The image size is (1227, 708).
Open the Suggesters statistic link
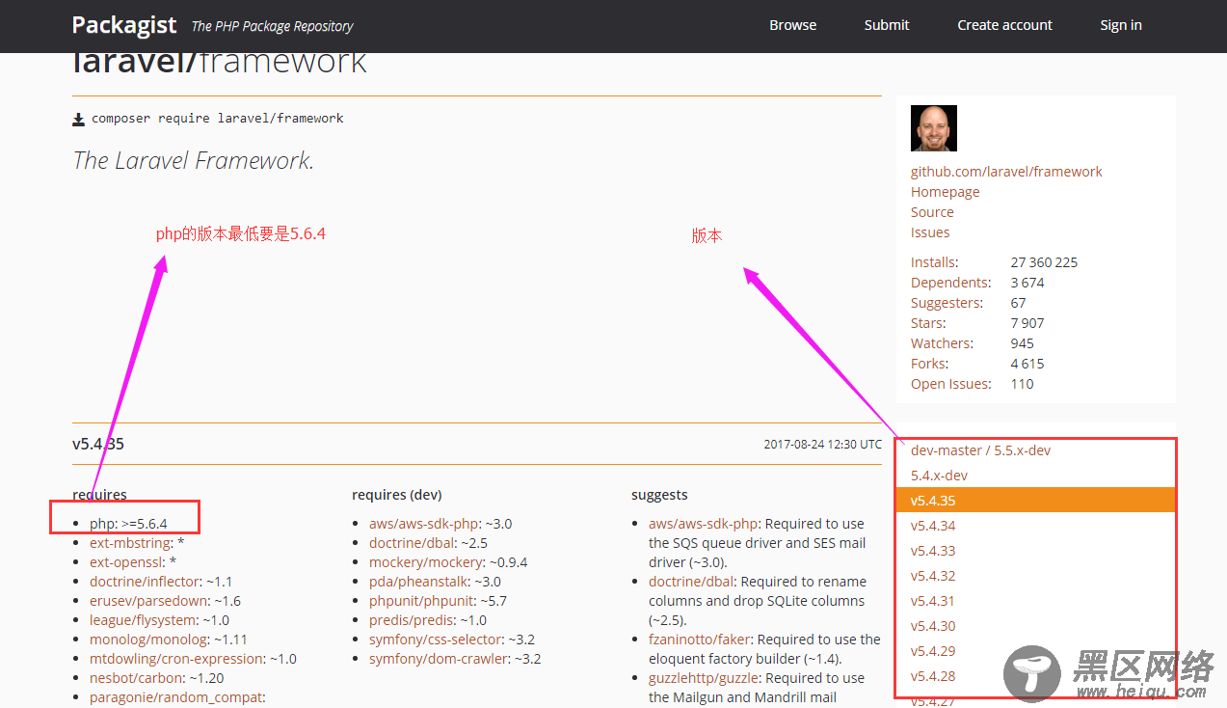[x=948, y=303]
